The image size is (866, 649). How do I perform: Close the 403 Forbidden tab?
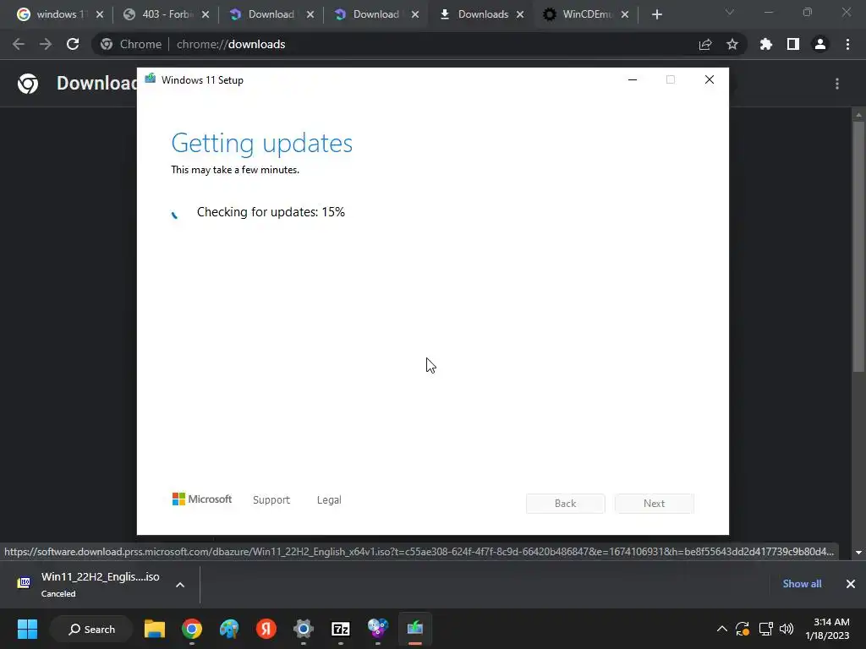coord(206,14)
